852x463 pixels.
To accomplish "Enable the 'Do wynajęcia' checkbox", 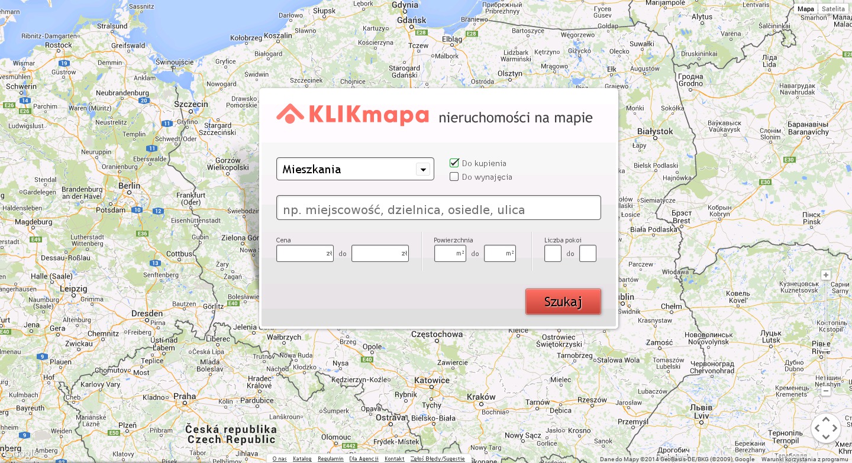I will 454,177.
